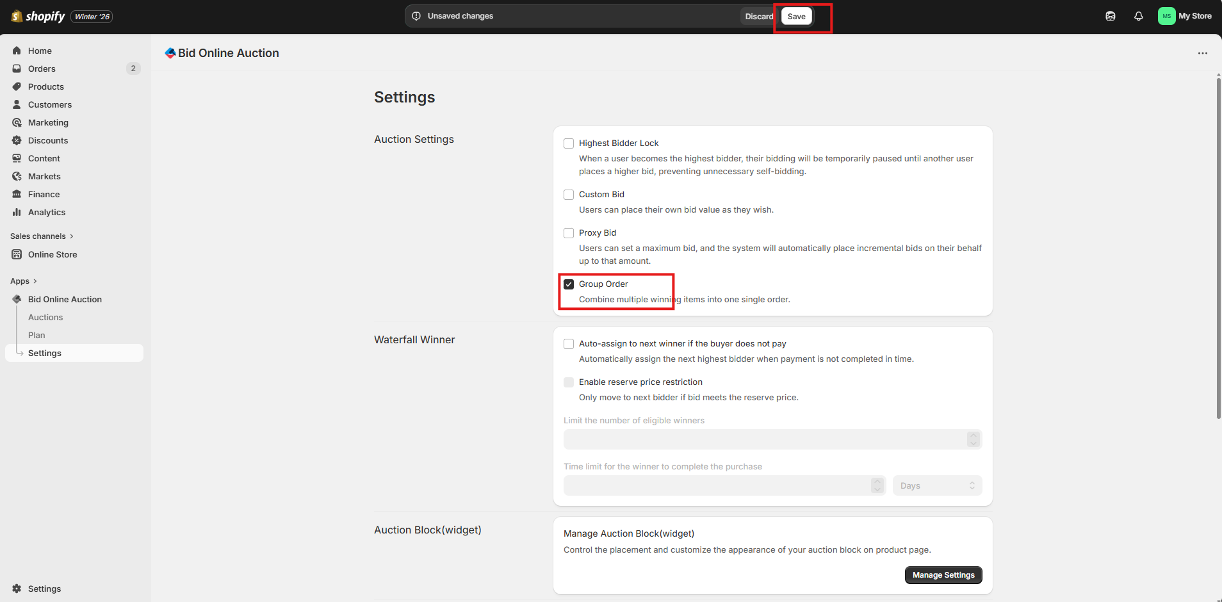Go to Auctions submenu item
This screenshot has height=602, width=1222.
45,317
